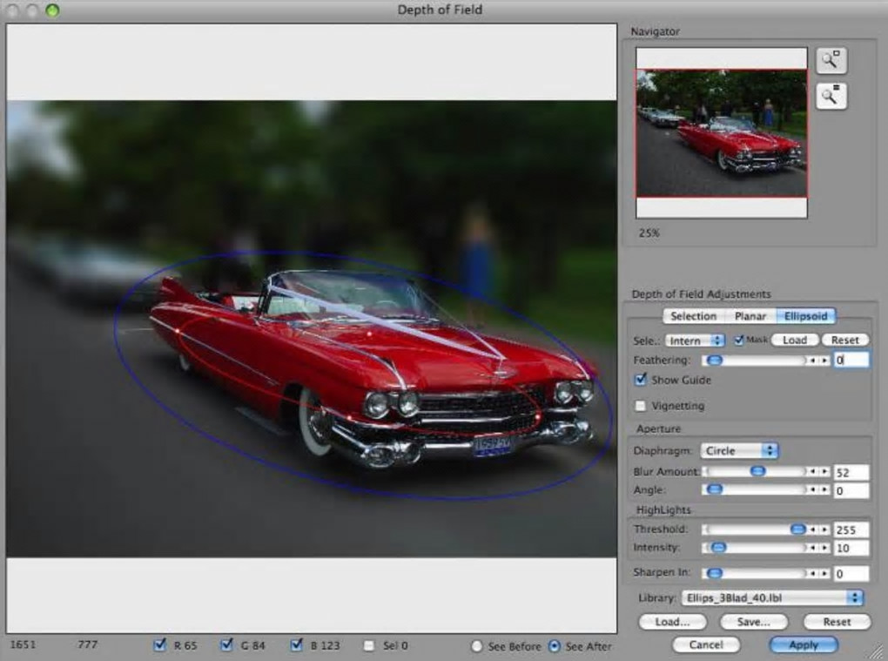Select the See Before radio button
The width and height of the screenshot is (888, 661).
(x=476, y=646)
